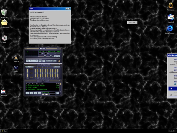Click the Winamp eject button
This screenshot has width=177, height=133.
click(x=44, y=61)
